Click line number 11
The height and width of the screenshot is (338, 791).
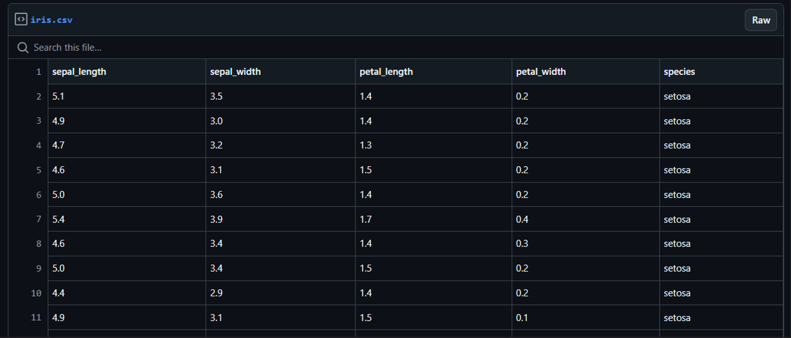point(36,318)
